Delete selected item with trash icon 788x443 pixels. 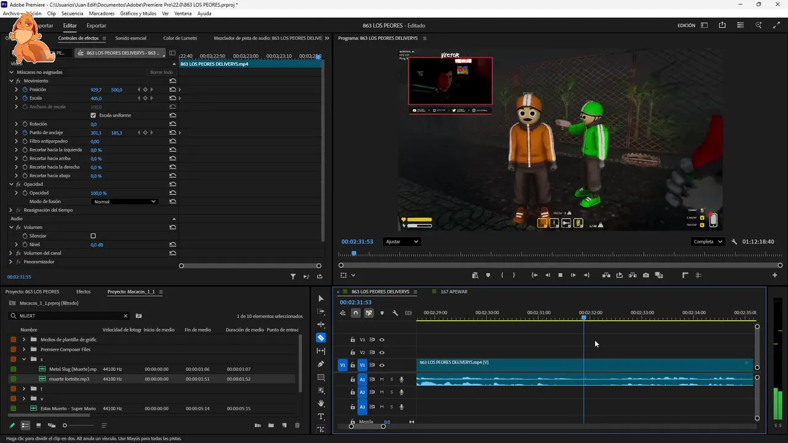click(297, 425)
